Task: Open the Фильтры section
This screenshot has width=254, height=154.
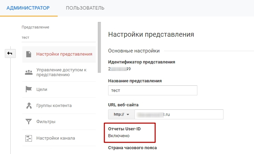Action: pyautogui.click(x=59, y=122)
